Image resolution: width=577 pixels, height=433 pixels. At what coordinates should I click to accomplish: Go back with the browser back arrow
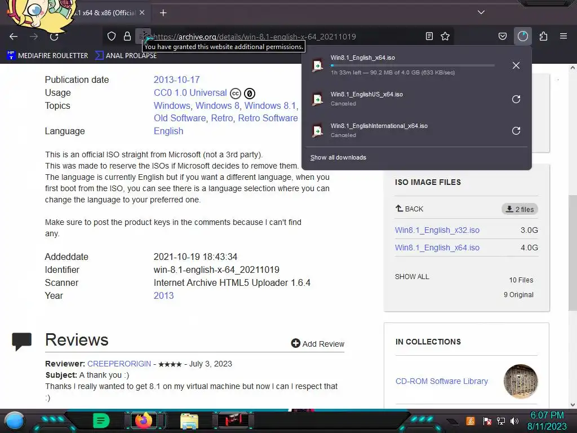pyautogui.click(x=14, y=37)
